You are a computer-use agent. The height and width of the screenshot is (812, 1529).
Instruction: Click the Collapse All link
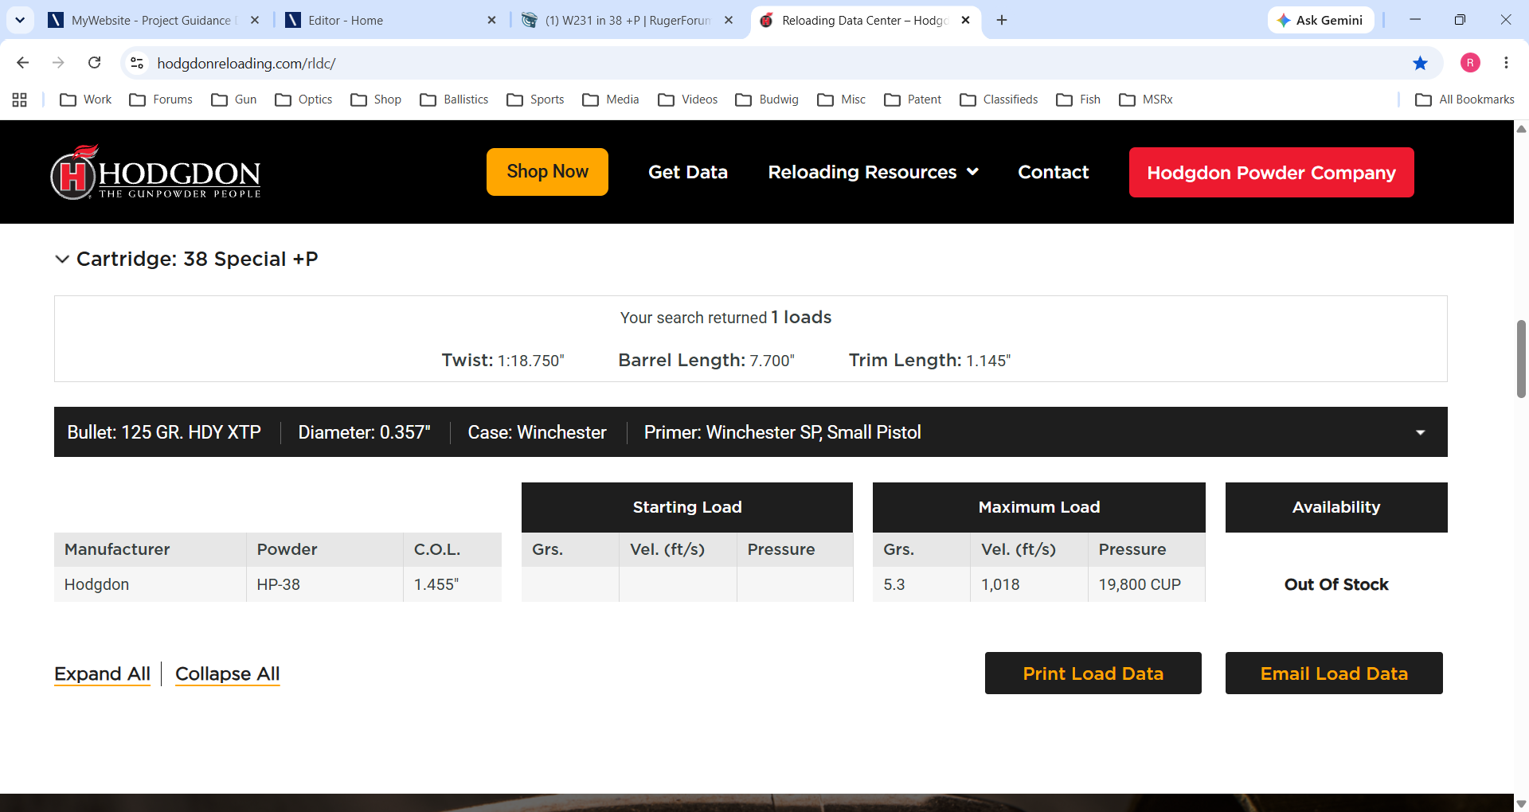click(x=228, y=674)
